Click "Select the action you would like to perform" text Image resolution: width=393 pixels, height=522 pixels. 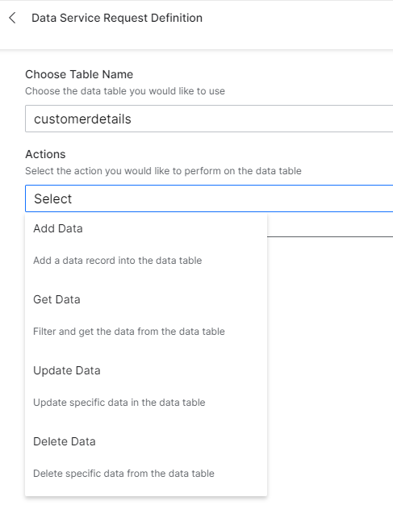163,171
